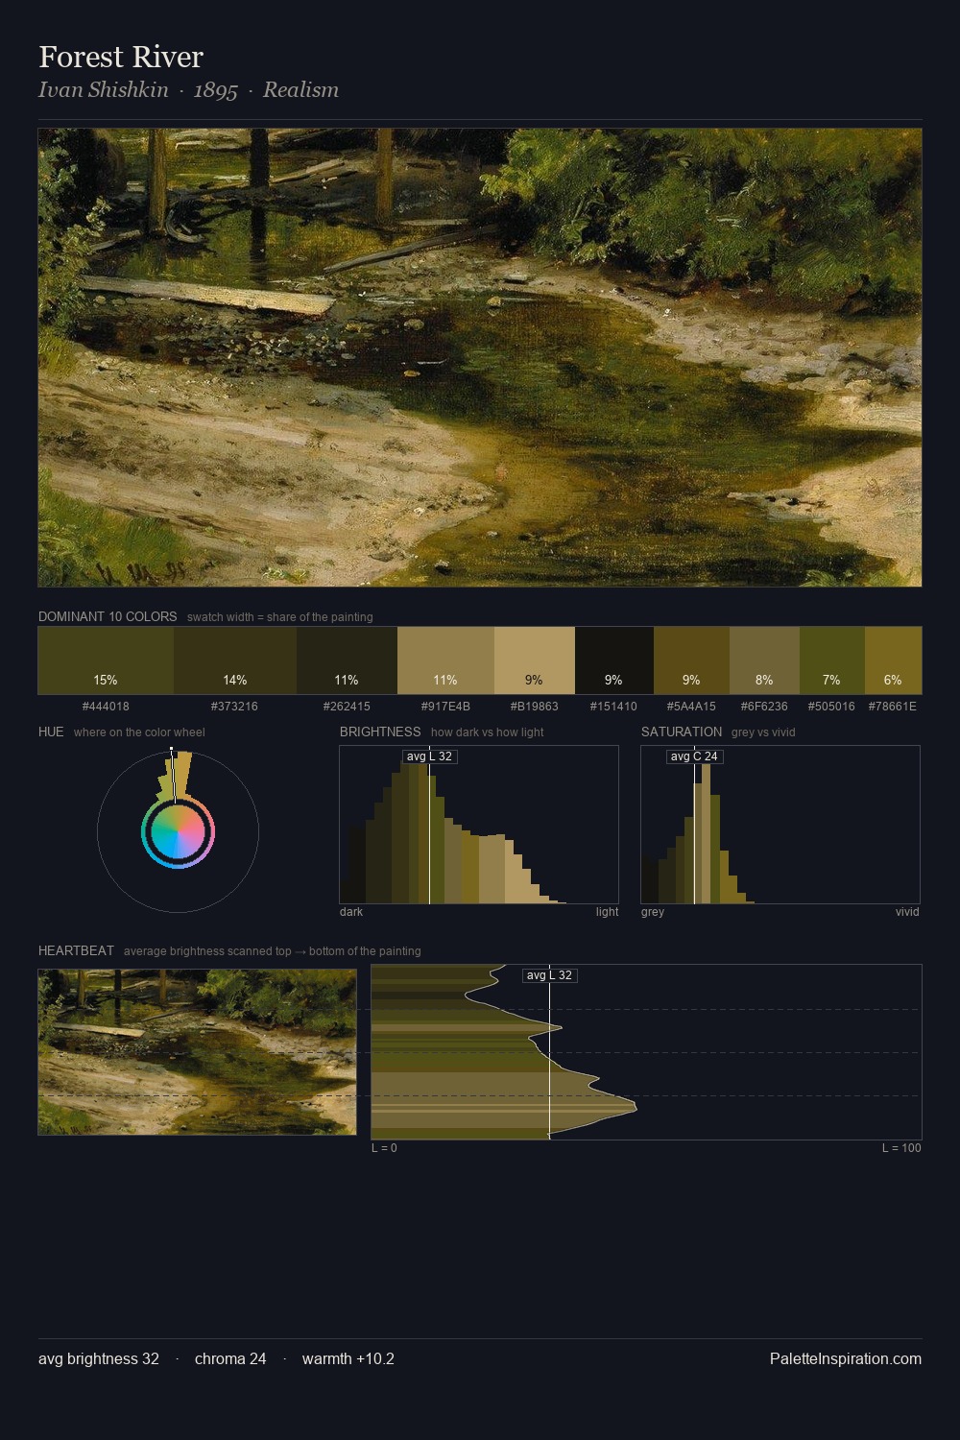This screenshot has width=960, height=1440.
Task: Click the 'avg brightness 32' footer stat
Action: [99, 1359]
